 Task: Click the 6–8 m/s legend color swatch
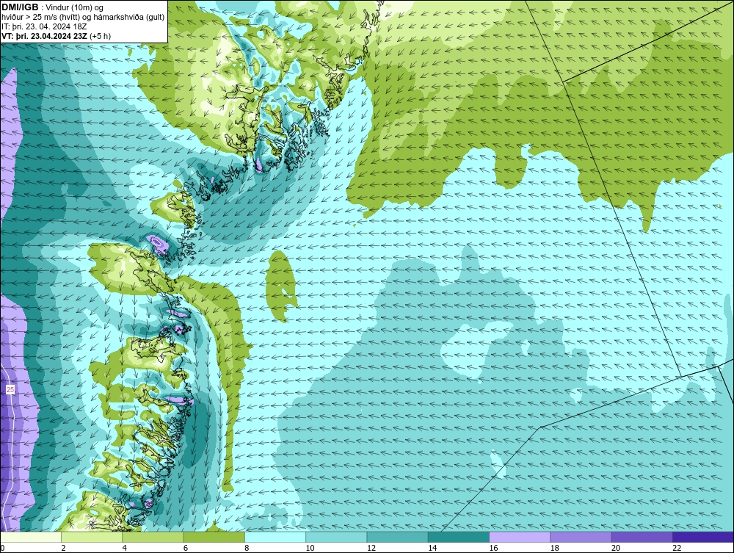[214, 537]
